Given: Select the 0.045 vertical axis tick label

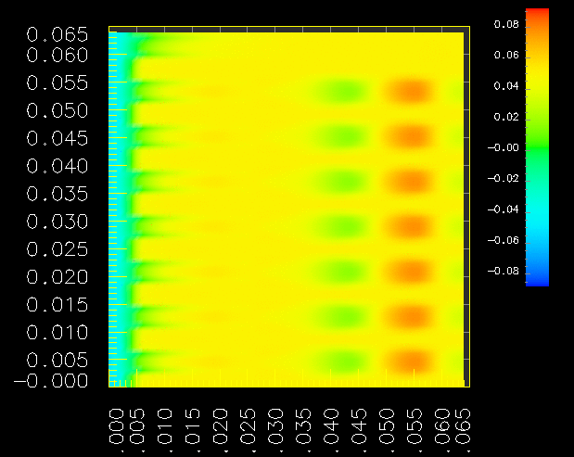Looking at the screenshot, I should [x=57, y=138].
